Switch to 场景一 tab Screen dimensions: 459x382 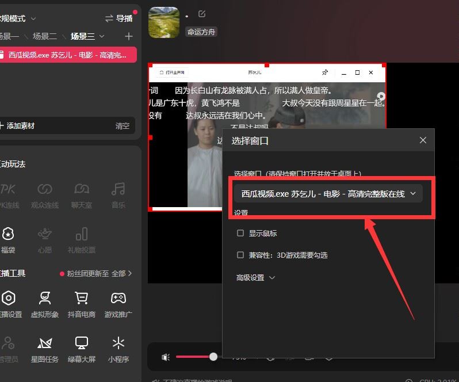(x=9, y=36)
